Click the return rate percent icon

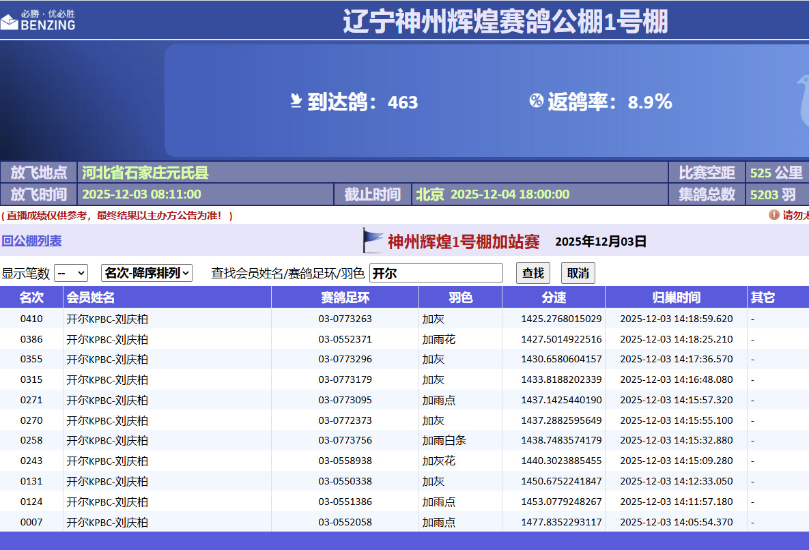point(536,102)
